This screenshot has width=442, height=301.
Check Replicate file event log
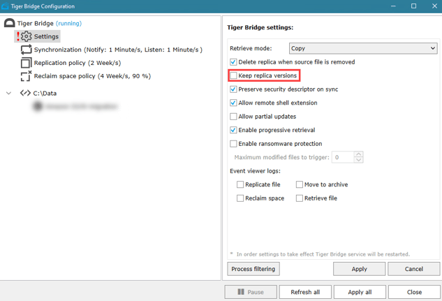240,184
